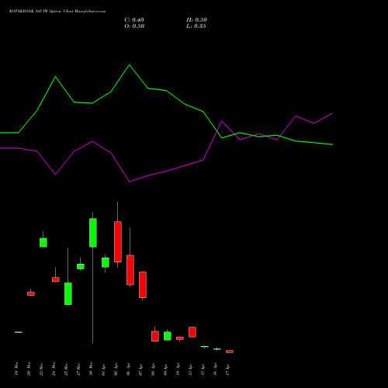Click the green indicator line's highest peak

point(130,65)
